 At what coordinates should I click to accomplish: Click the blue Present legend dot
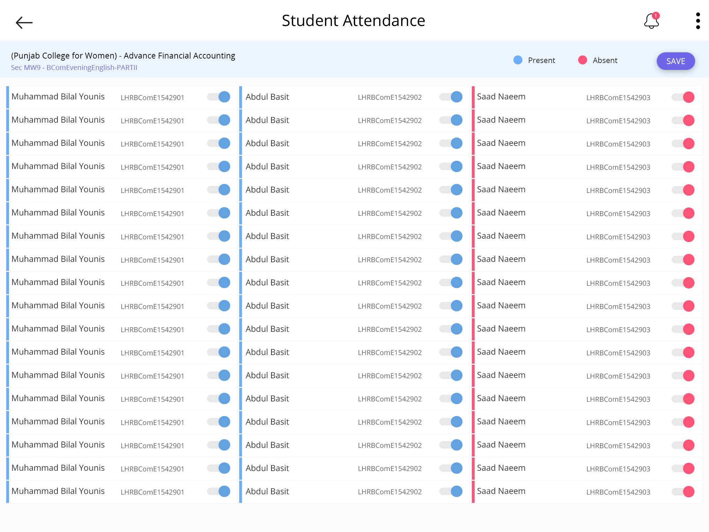coord(518,60)
